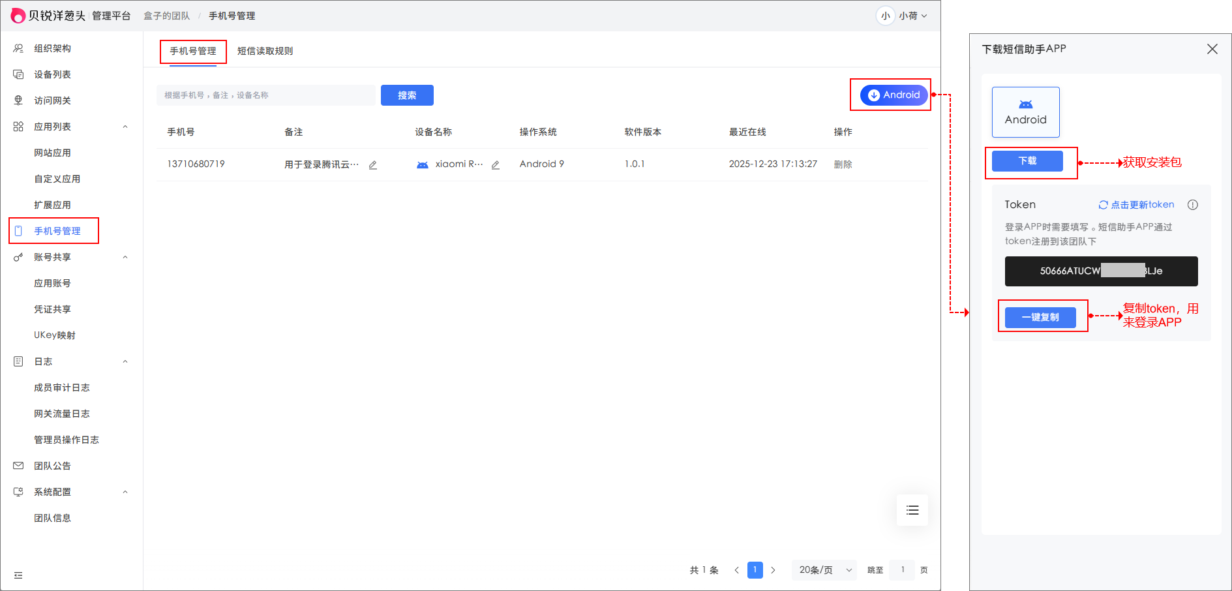The image size is (1232, 591).
Task: Click 点击更新token link
Action: coord(1137,205)
